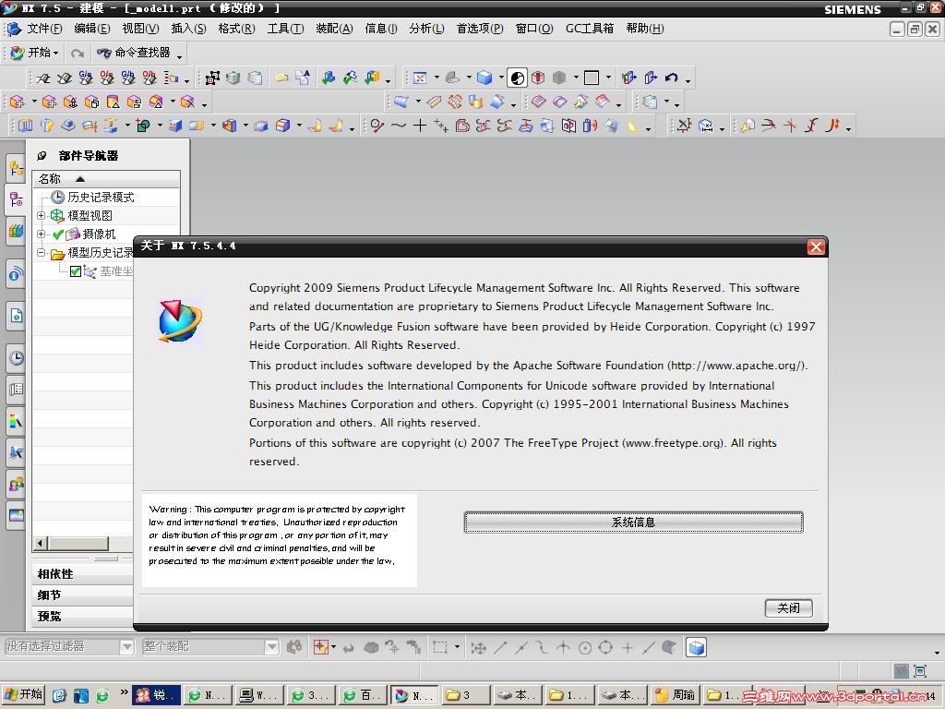The image size is (945, 709).
Task: Click the line curve tool icon
Action: tap(377, 126)
